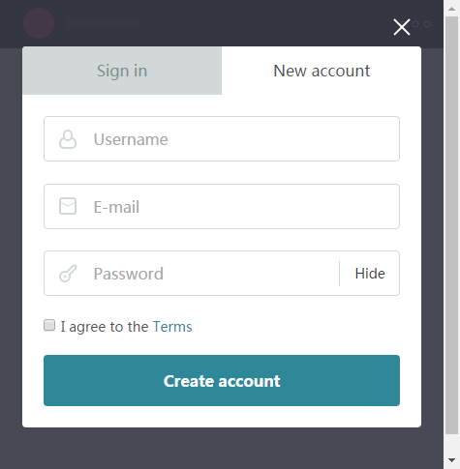Screen dimensions: 460x469
Task: Click the scrollbar down arrow
Action: [x=451, y=460]
